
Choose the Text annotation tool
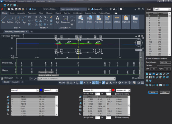tap(57, 19)
